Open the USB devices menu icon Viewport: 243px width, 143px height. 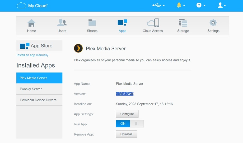pos(157,6)
